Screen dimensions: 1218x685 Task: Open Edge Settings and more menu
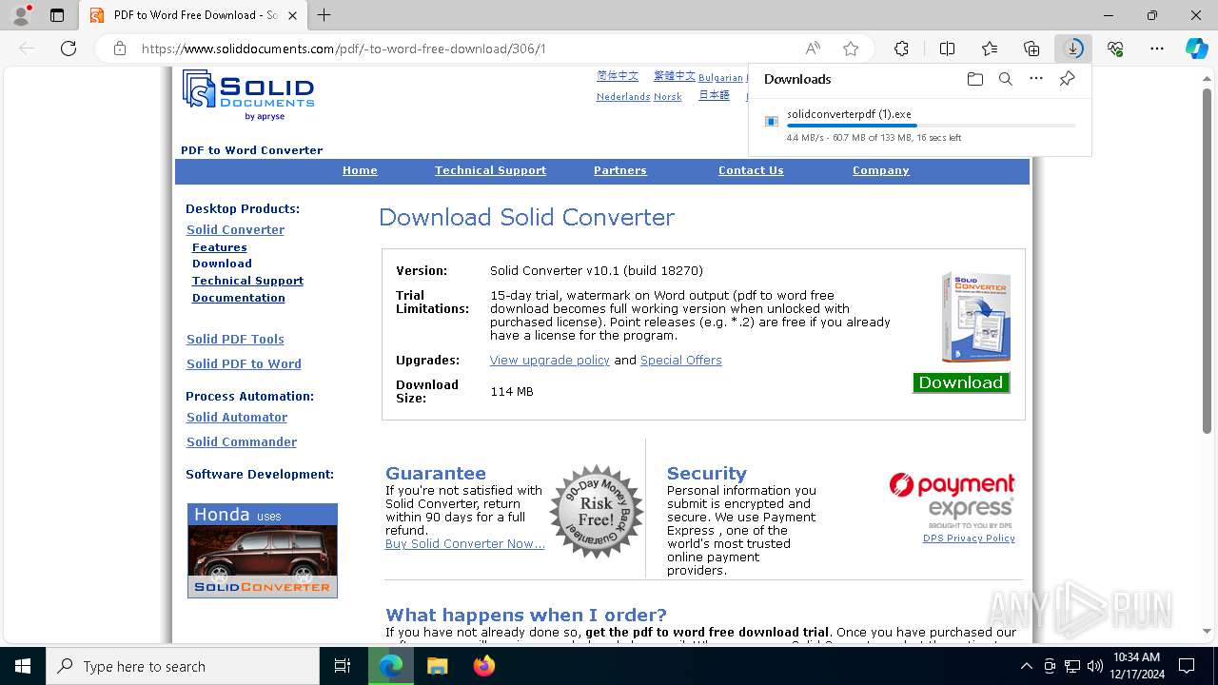coord(1157,49)
